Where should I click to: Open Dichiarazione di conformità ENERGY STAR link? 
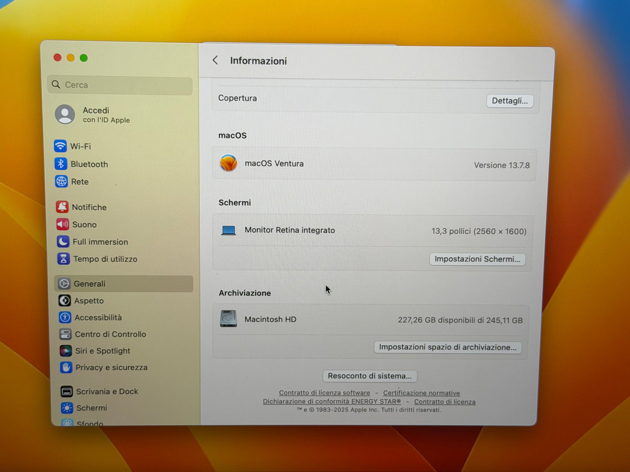pos(332,401)
